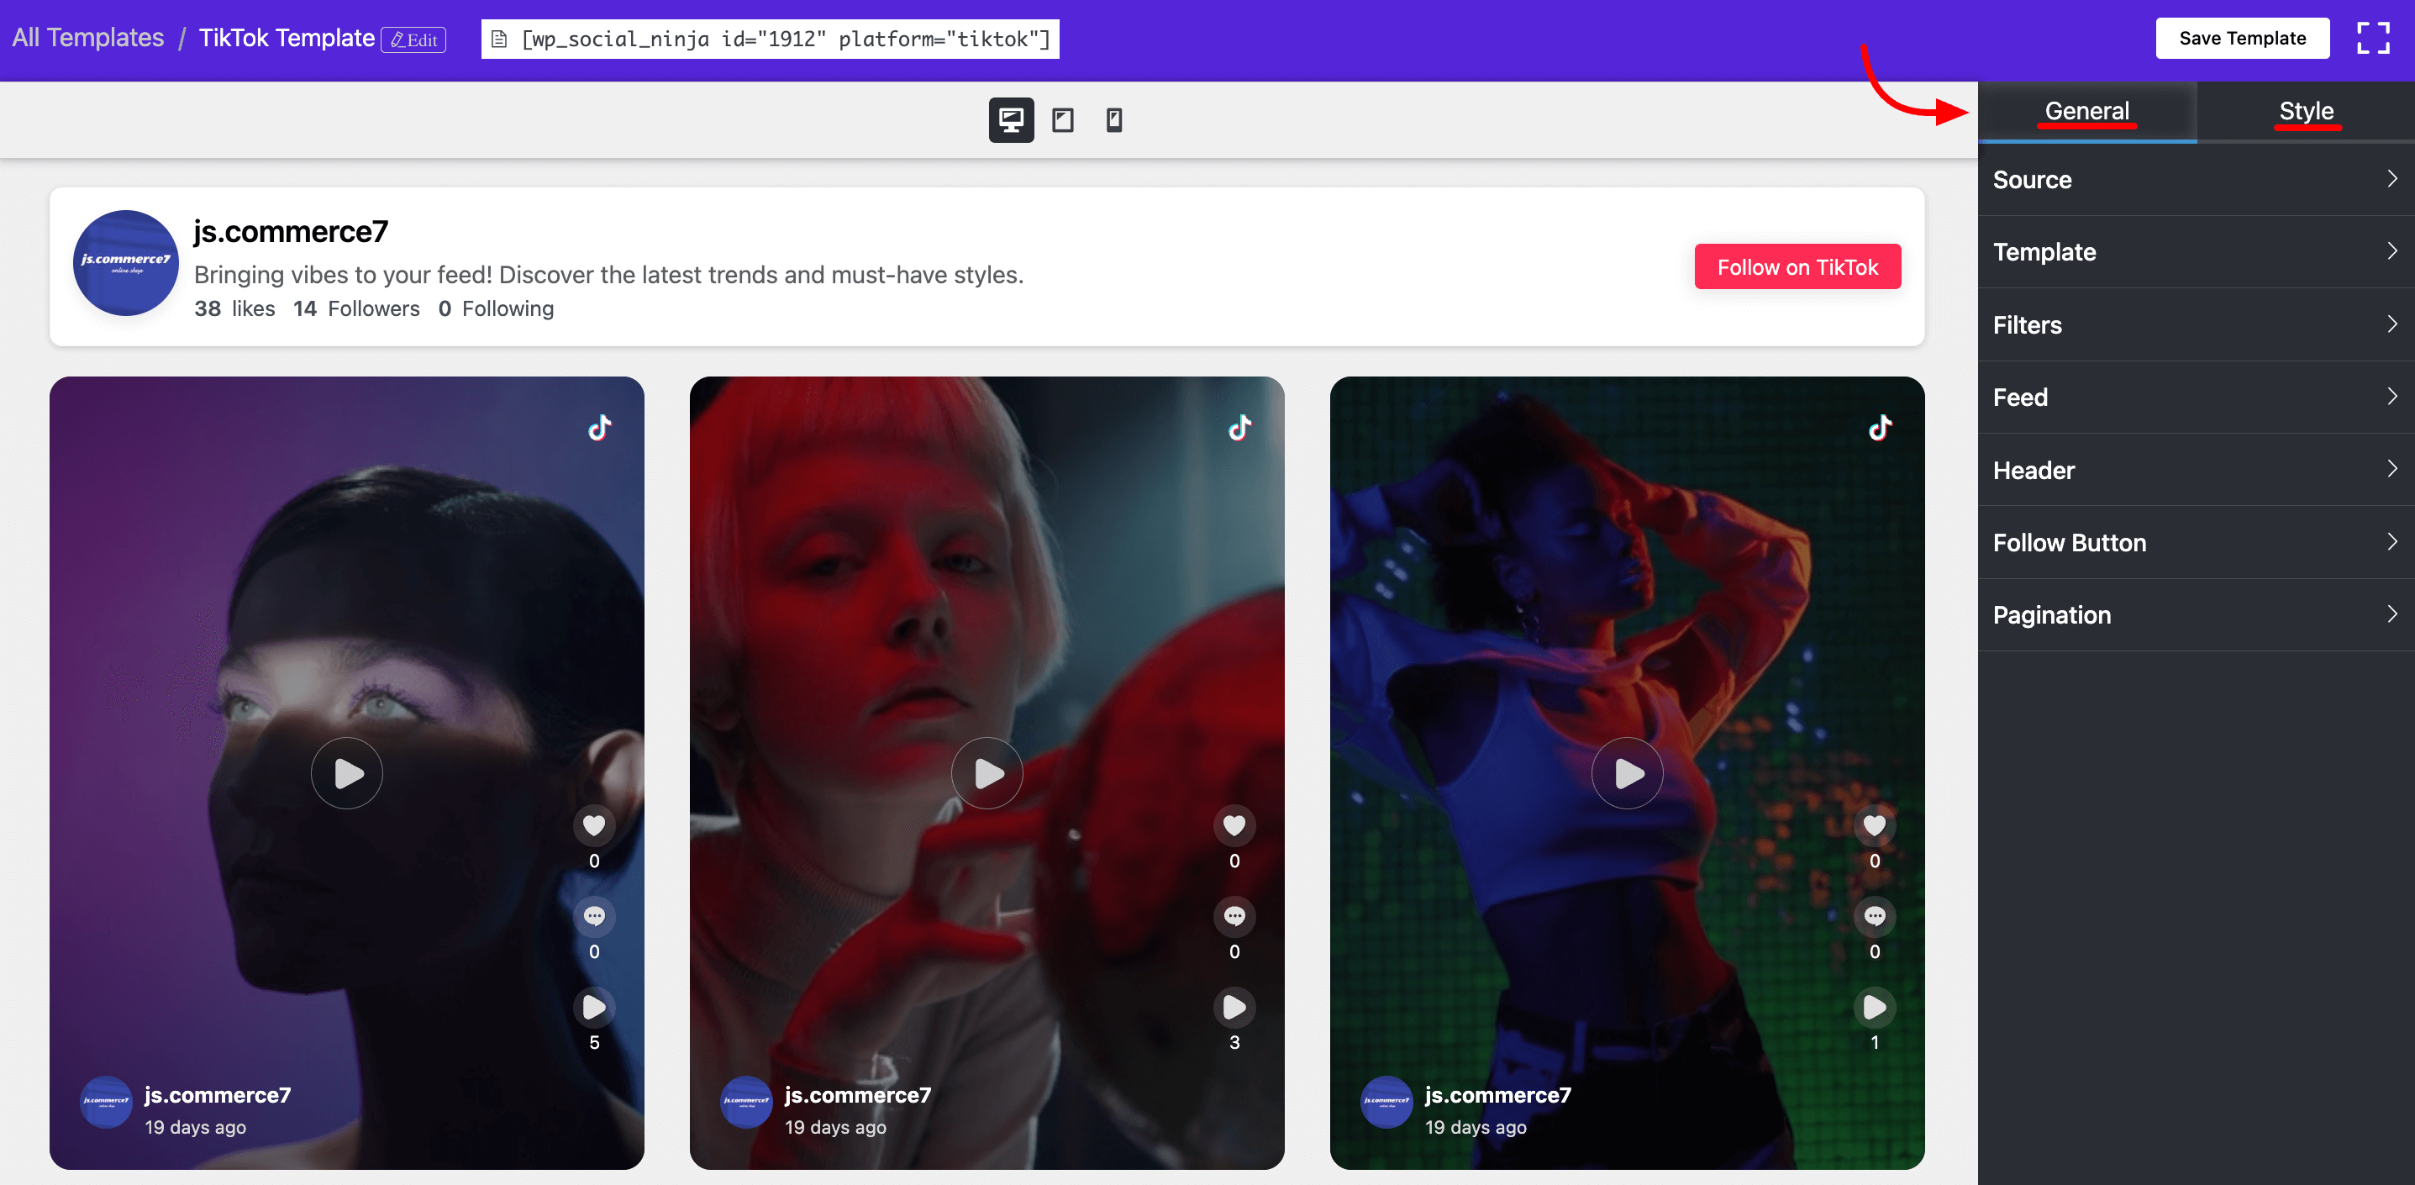Click TikTok logo on first video card
2415x1185 pixels.
pos(600,428)
